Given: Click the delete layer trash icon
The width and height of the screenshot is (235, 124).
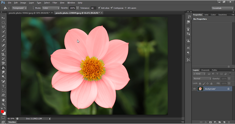Looking at the screenshot, I should 229,122.
